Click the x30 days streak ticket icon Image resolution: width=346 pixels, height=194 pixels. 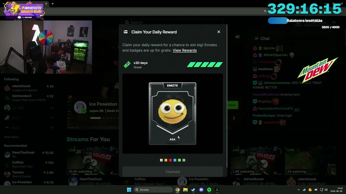coord(127,65)
